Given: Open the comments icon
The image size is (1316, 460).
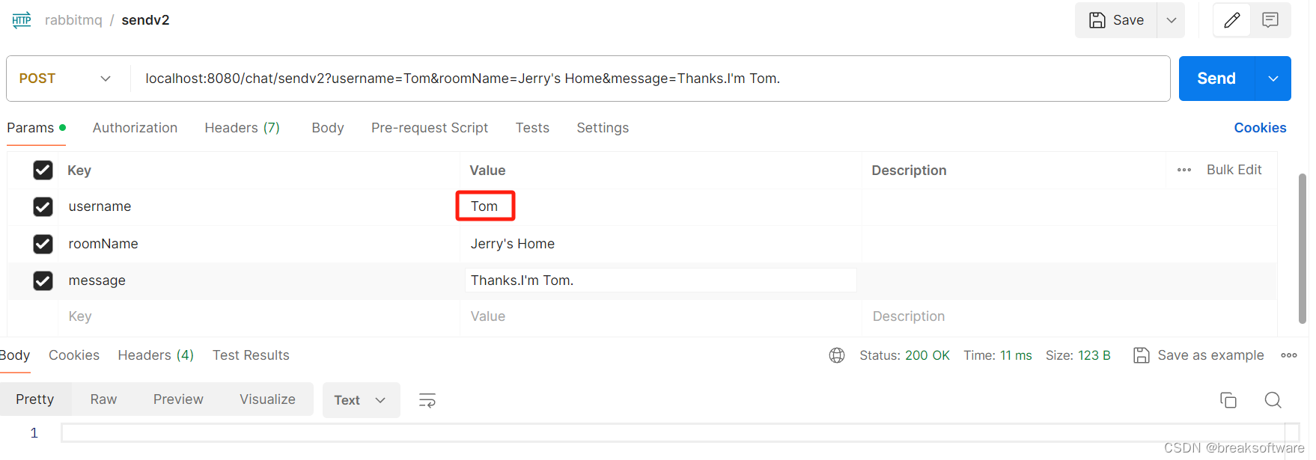Looking at the screenshot, I should tap(1270, 20).
